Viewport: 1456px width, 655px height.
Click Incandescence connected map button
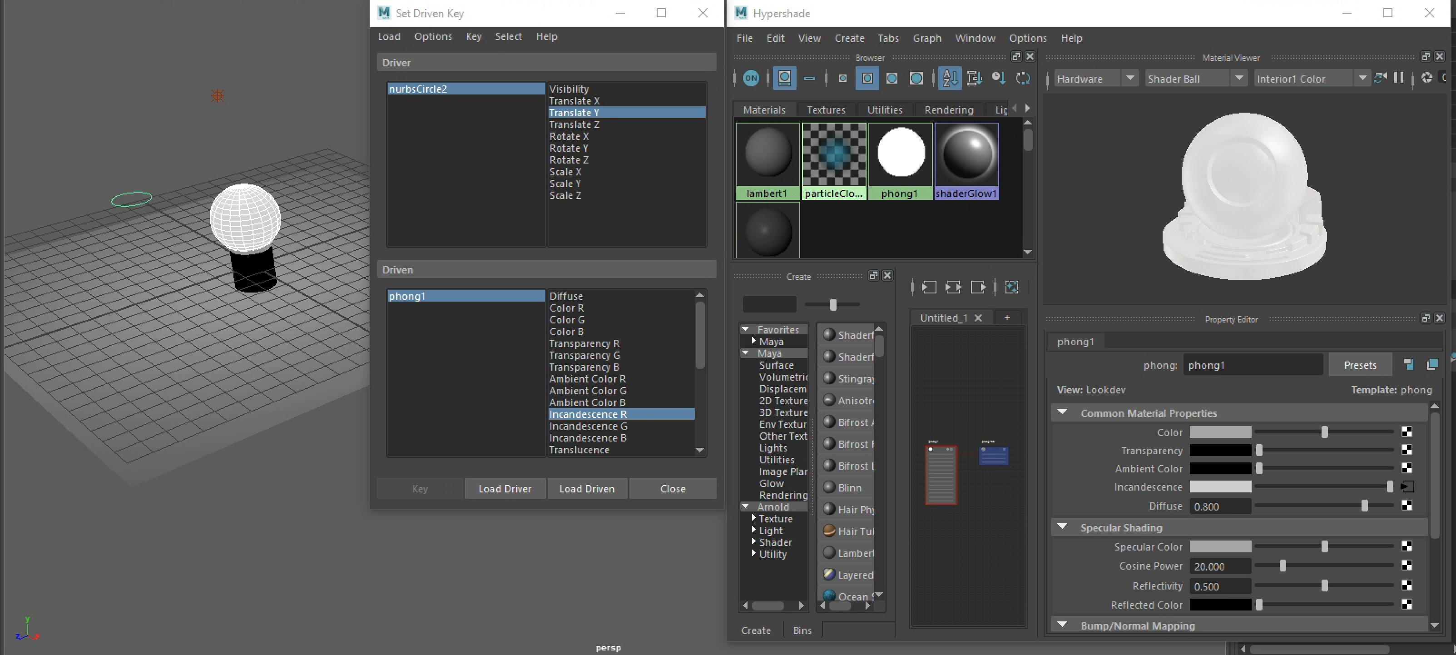(1407, 486)
